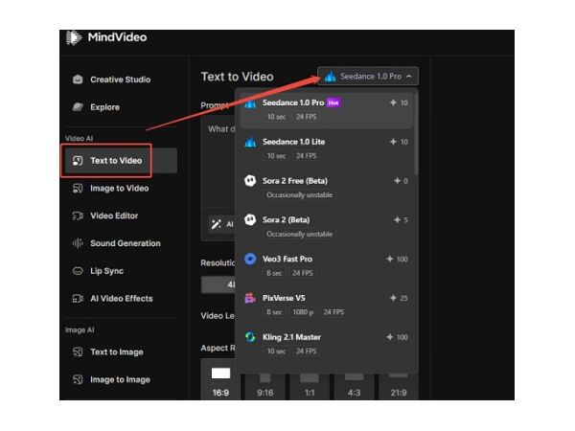Open Image to Image in sidebar
Screen dimensions: 575x431
pos(120,379)
